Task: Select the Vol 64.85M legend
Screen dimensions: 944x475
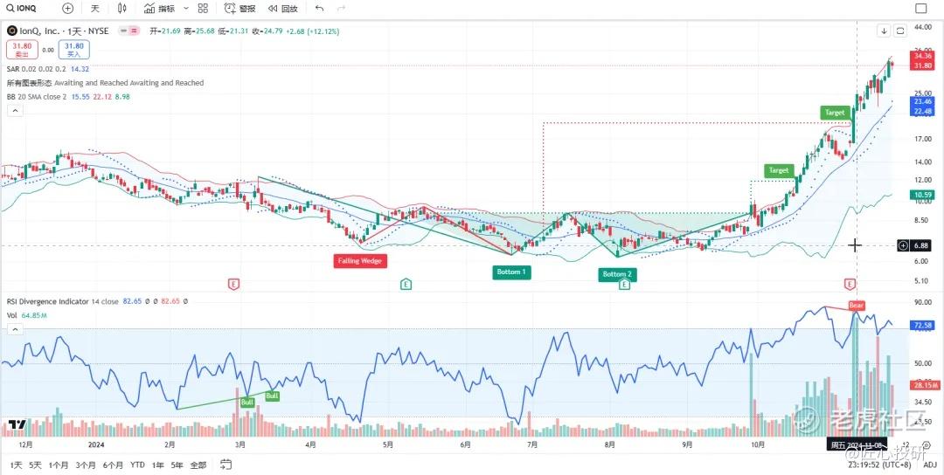Action: (x=28, y=314)
